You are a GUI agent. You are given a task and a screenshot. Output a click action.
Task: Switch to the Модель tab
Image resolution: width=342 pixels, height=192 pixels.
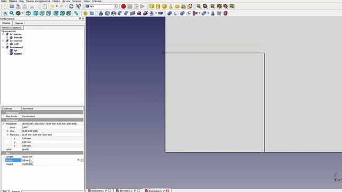click(x=6, y=23)
